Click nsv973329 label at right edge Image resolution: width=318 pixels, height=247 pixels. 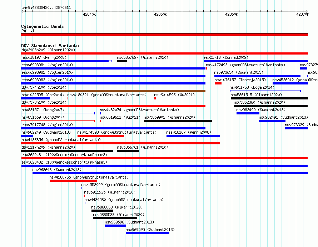301,125
